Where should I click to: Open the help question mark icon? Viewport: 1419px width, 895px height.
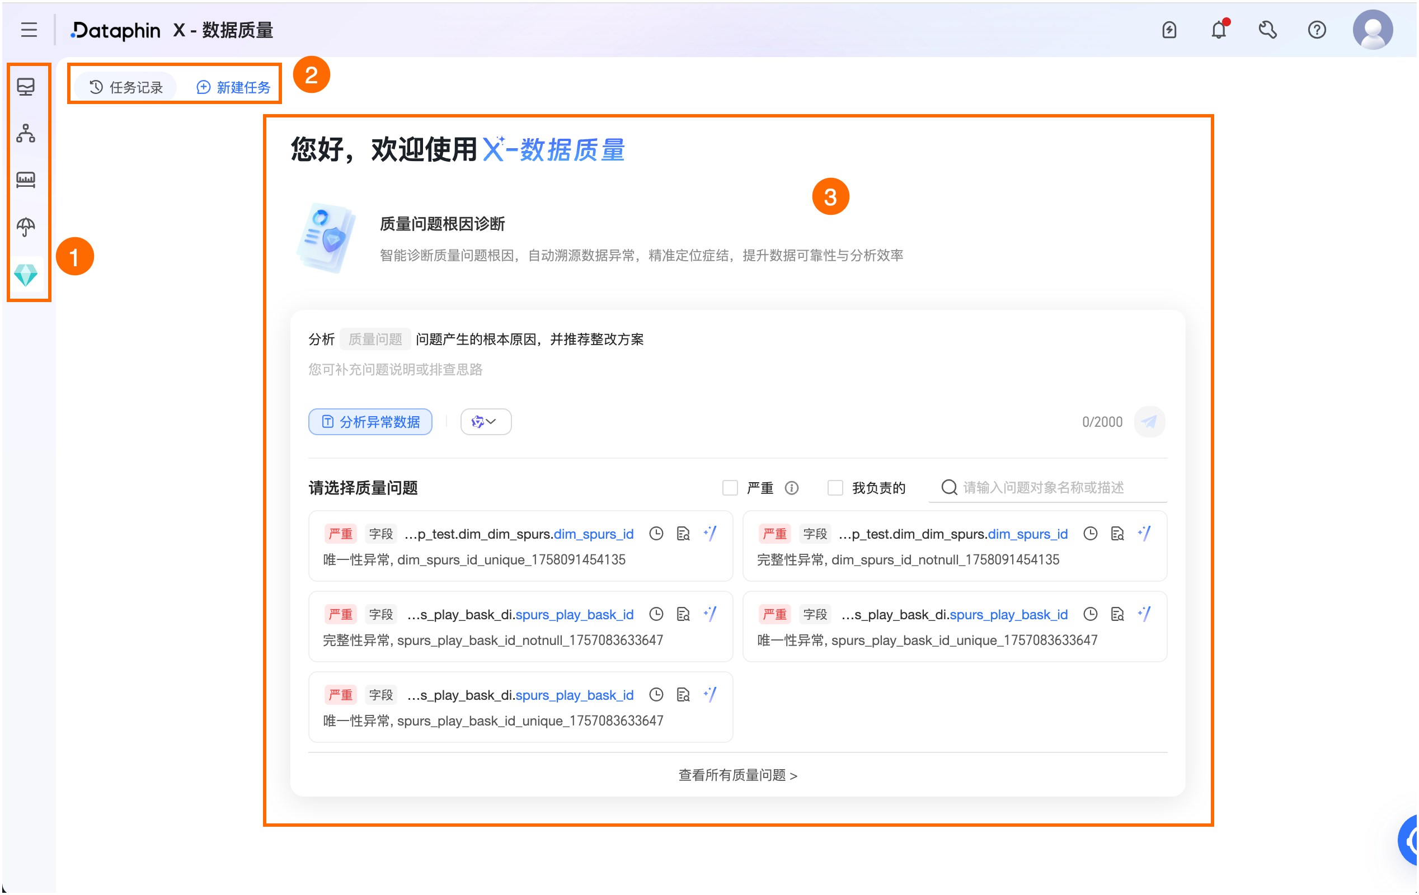point(1317,30)
